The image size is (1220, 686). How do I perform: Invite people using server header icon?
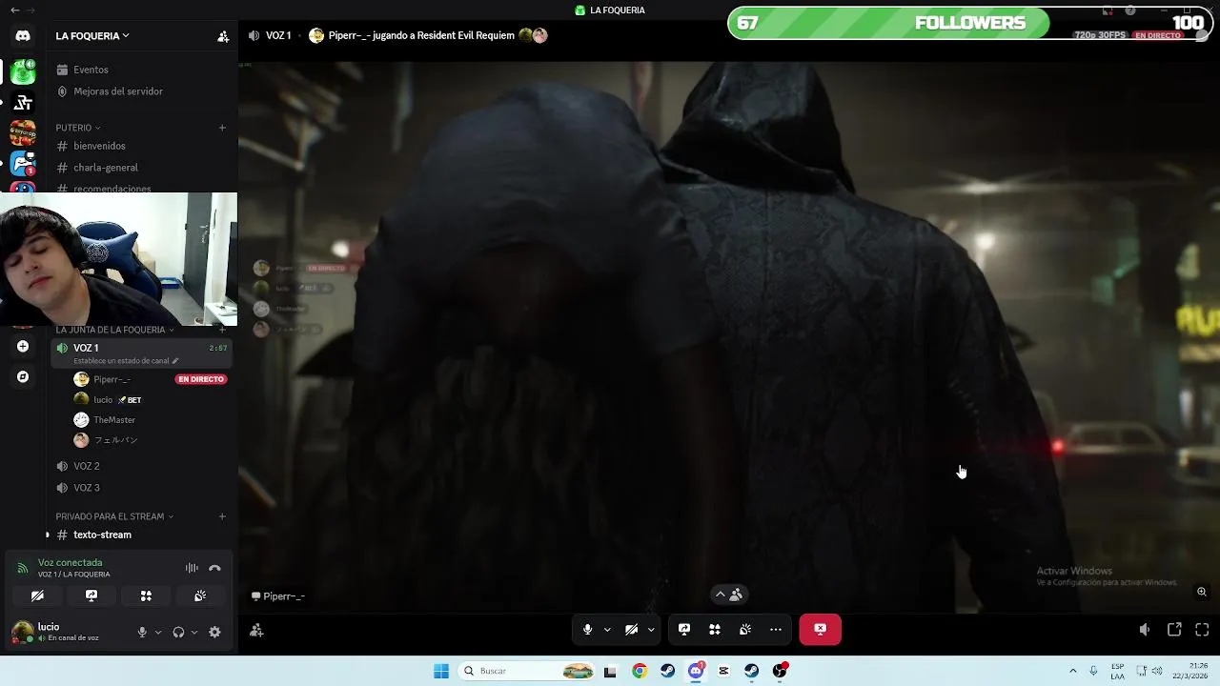click(223, 36)
